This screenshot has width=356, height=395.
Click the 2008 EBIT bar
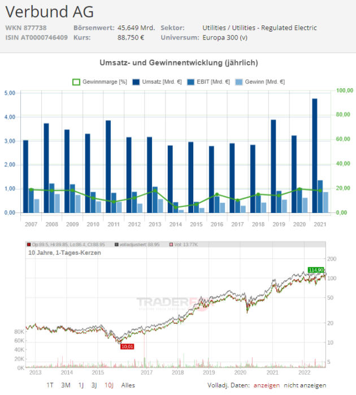(x=52, y=198)
